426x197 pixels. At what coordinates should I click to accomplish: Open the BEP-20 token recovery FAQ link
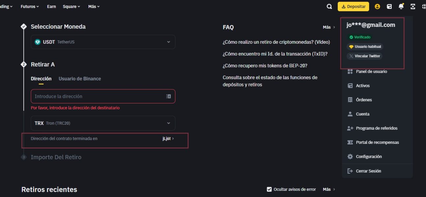pos(265,66)
